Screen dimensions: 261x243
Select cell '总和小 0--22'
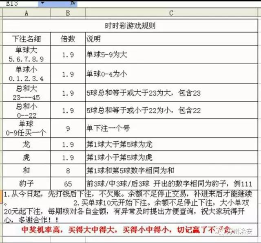tap(27, 110)
